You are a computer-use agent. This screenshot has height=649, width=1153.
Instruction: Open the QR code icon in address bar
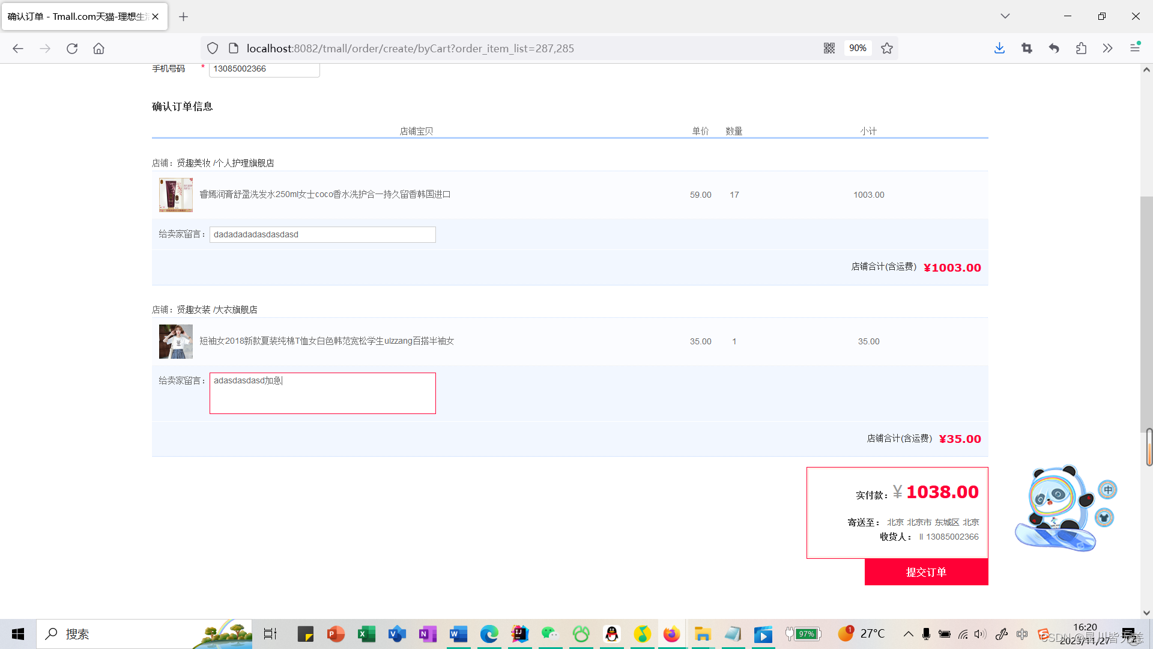point(829,49)
